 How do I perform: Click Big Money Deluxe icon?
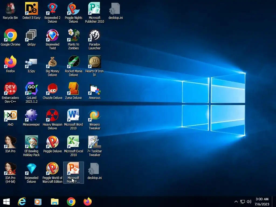click(53, 66)
